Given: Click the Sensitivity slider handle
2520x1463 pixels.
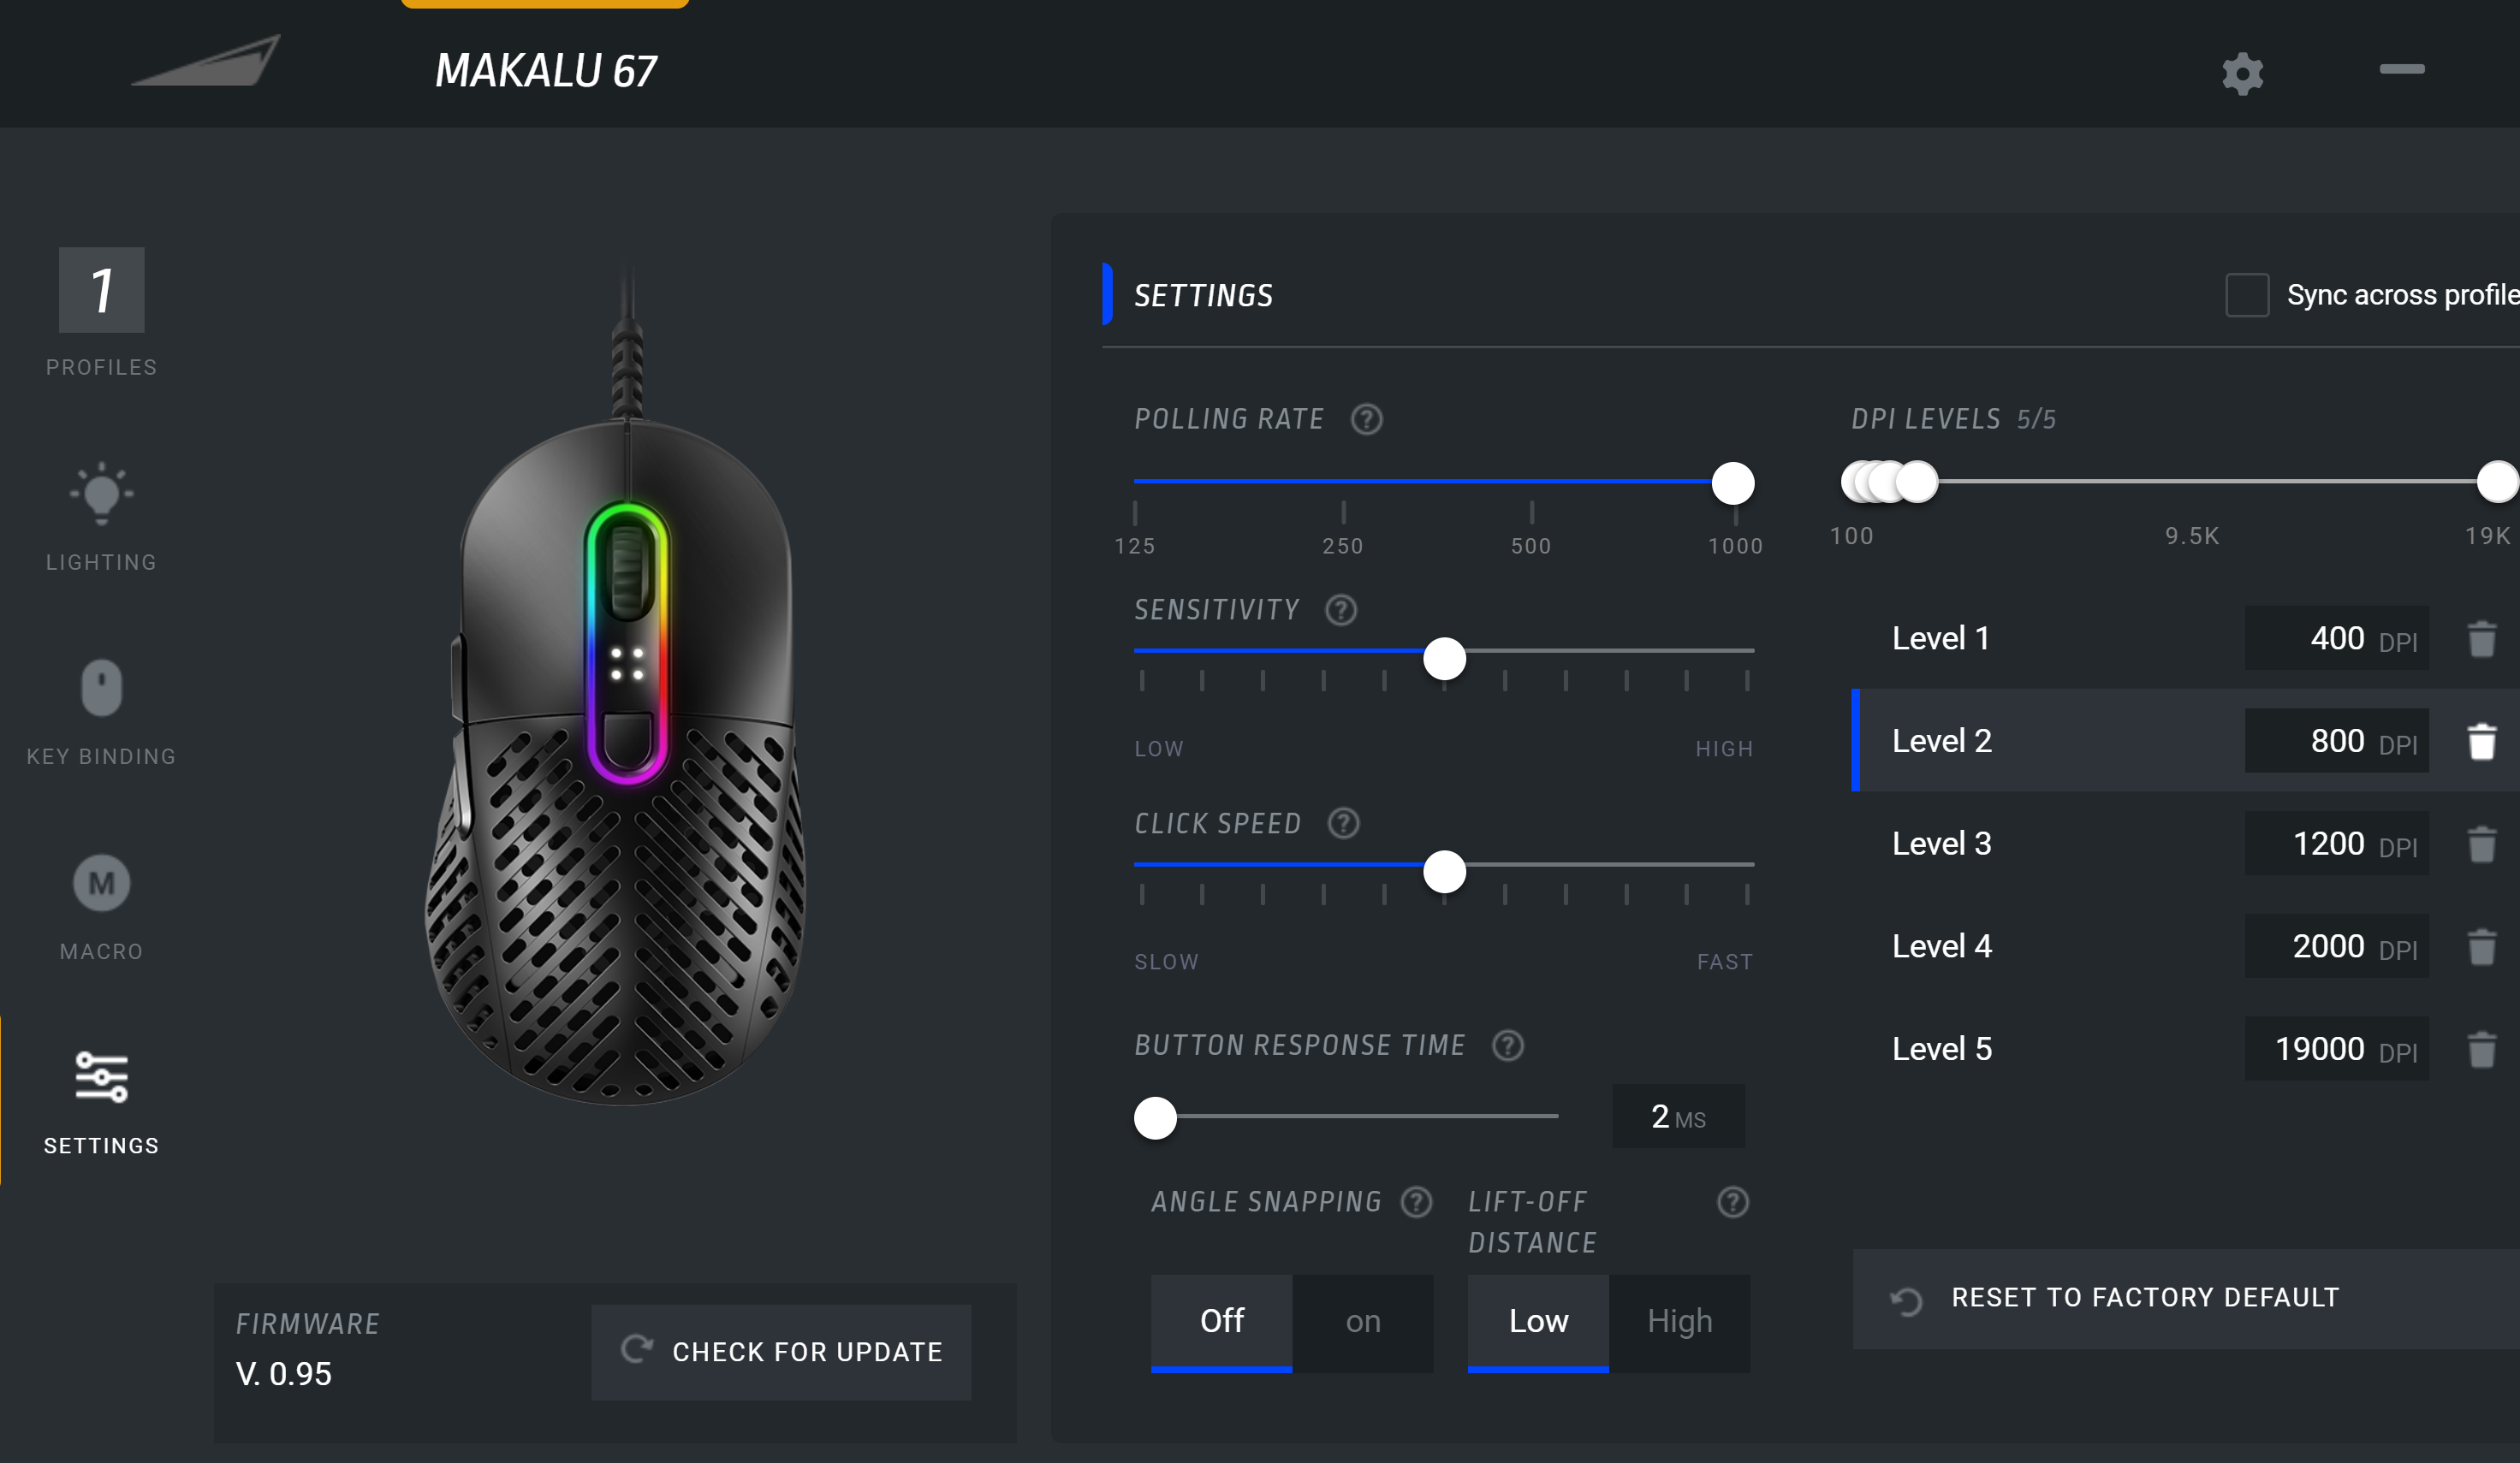Looking at the screenshot, I should (1444, 659).
